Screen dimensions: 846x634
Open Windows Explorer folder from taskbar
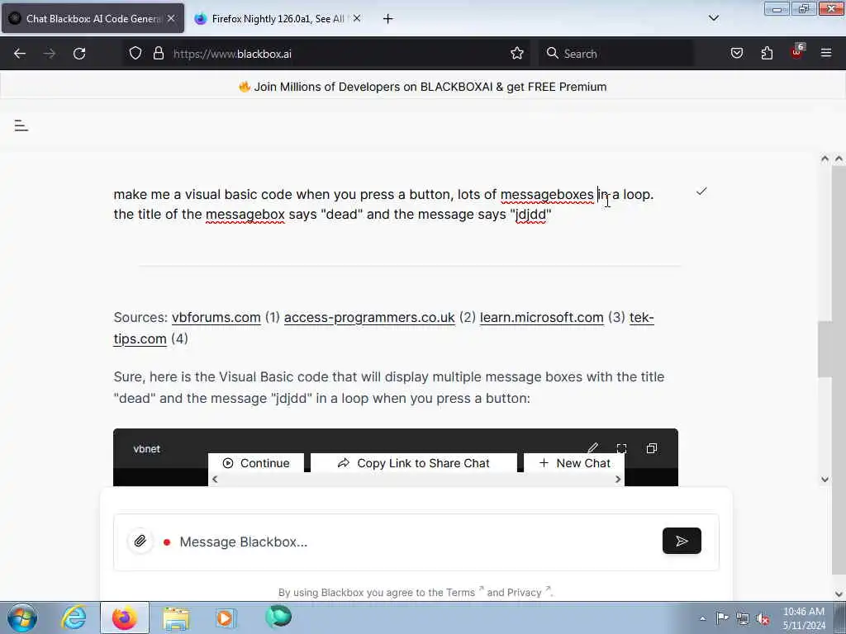click(176, 618)
